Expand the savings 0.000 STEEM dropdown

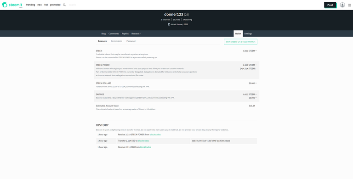pyautogui.click(x=250, y=95)
